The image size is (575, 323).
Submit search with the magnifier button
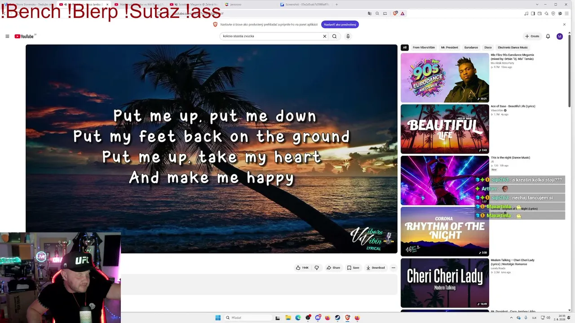click(334, 36)
